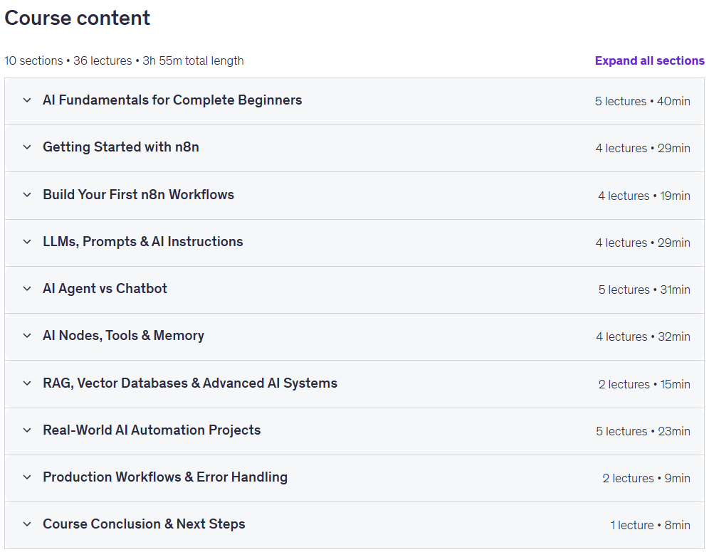Click LLMs, Prompts & AI Instructions title

coord(143,241)
